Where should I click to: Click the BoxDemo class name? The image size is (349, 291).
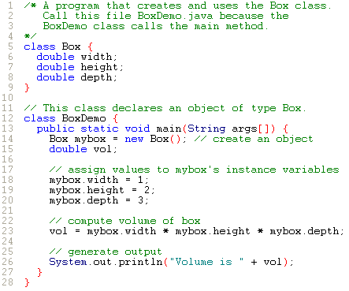84,118
